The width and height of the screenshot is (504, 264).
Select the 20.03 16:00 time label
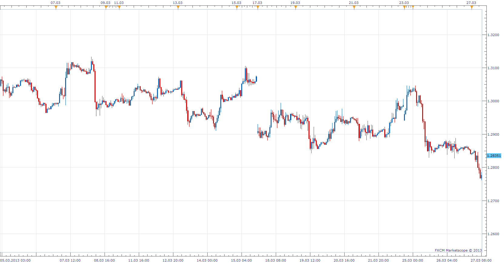coord(344,260)
